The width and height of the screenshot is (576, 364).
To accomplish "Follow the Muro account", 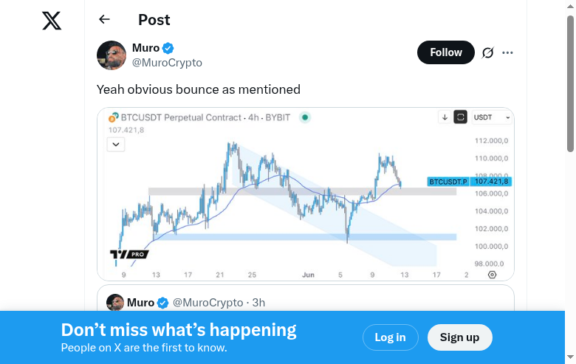I will point(446,52).
